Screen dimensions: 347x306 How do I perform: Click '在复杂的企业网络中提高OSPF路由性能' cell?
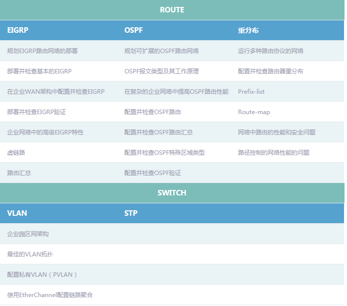[x=176, y=92]
